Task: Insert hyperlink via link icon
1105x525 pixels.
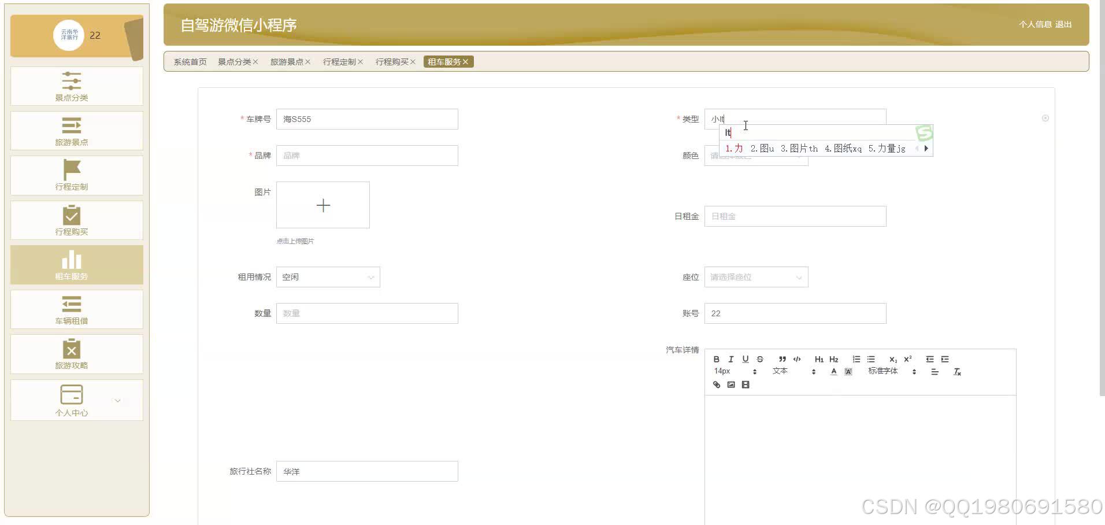Action: (717, 384)
